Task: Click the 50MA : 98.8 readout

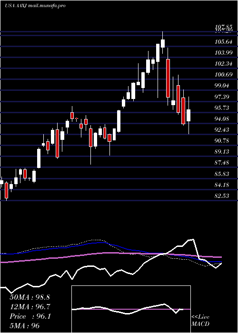Action: tap(30, 297)
